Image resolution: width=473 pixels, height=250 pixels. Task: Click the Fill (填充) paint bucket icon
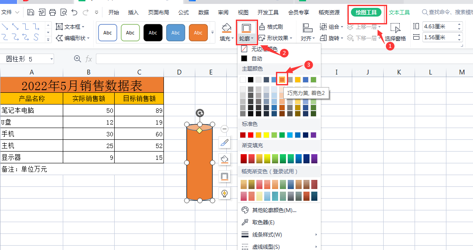(x=226, y=29)
